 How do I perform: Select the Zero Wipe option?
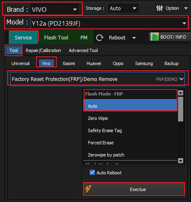click(130, 118)
